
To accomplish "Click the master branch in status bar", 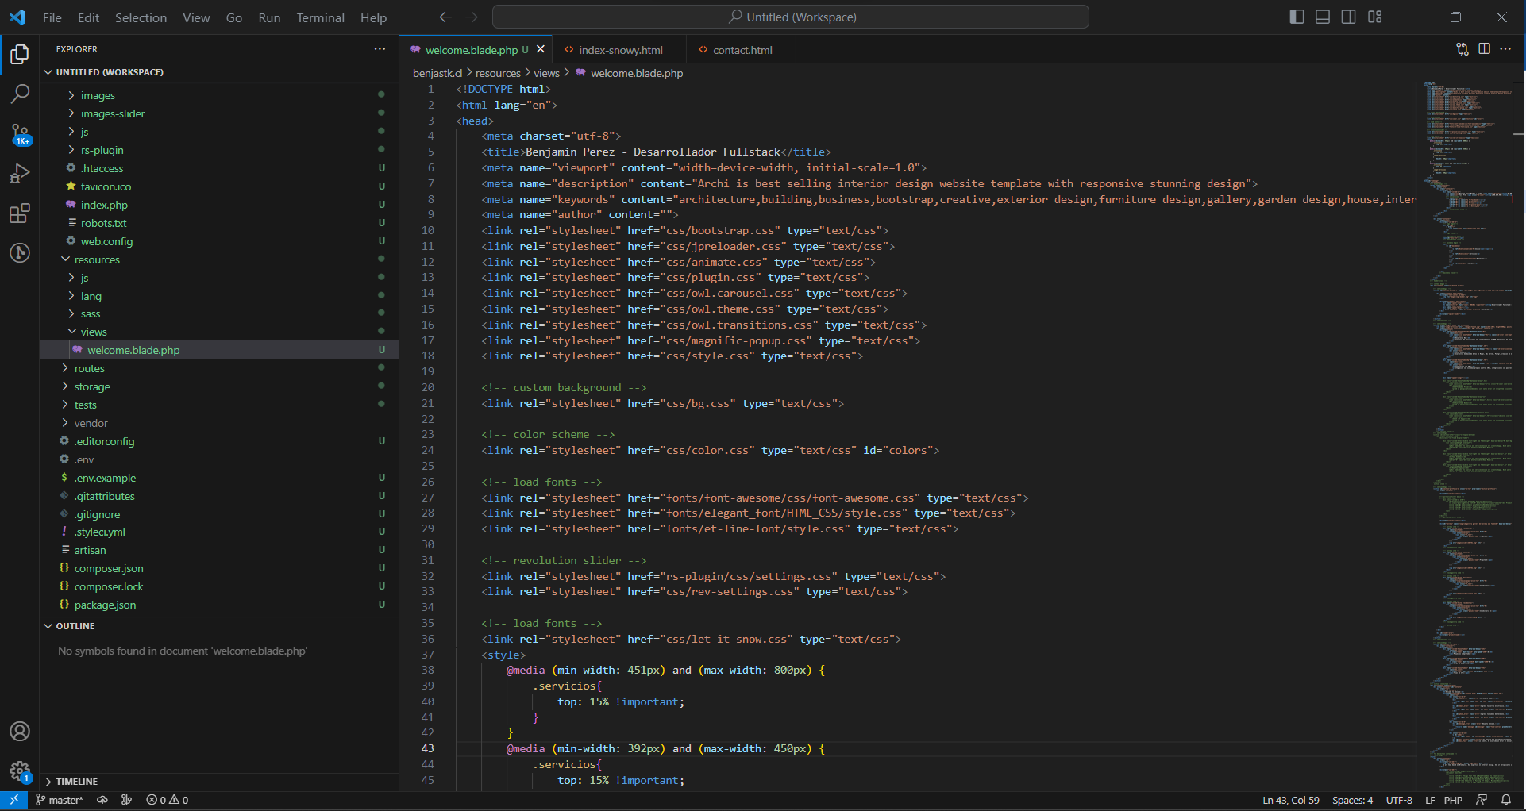I will click(x=60, y=800).
